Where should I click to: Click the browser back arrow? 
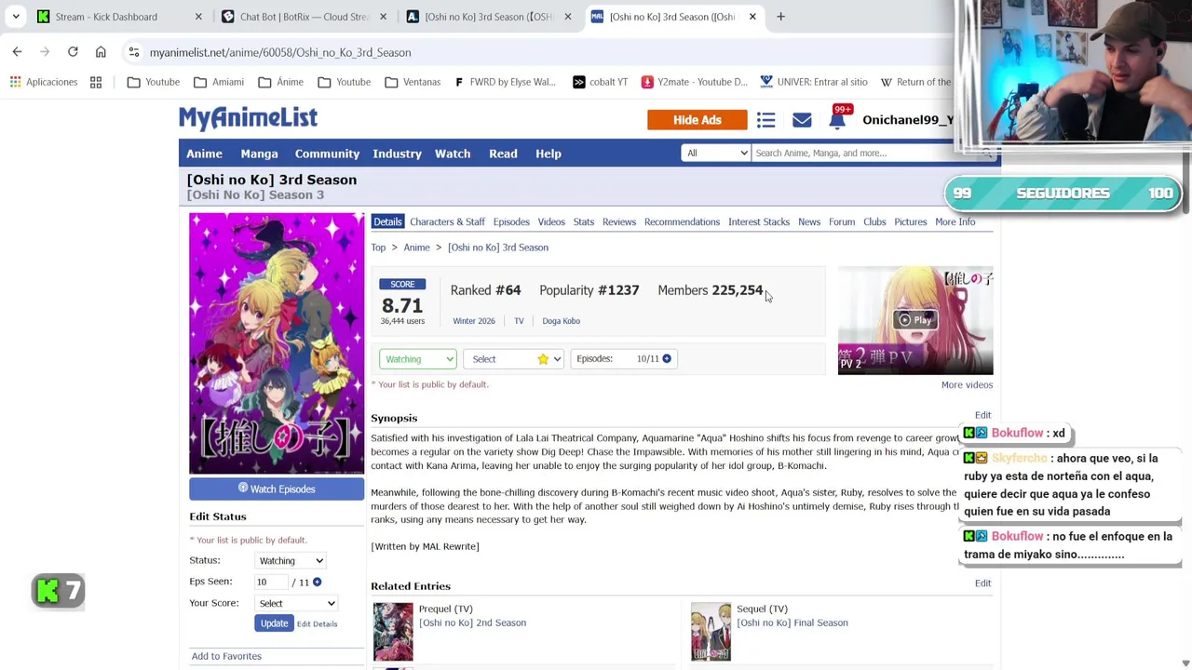(17, 52)
